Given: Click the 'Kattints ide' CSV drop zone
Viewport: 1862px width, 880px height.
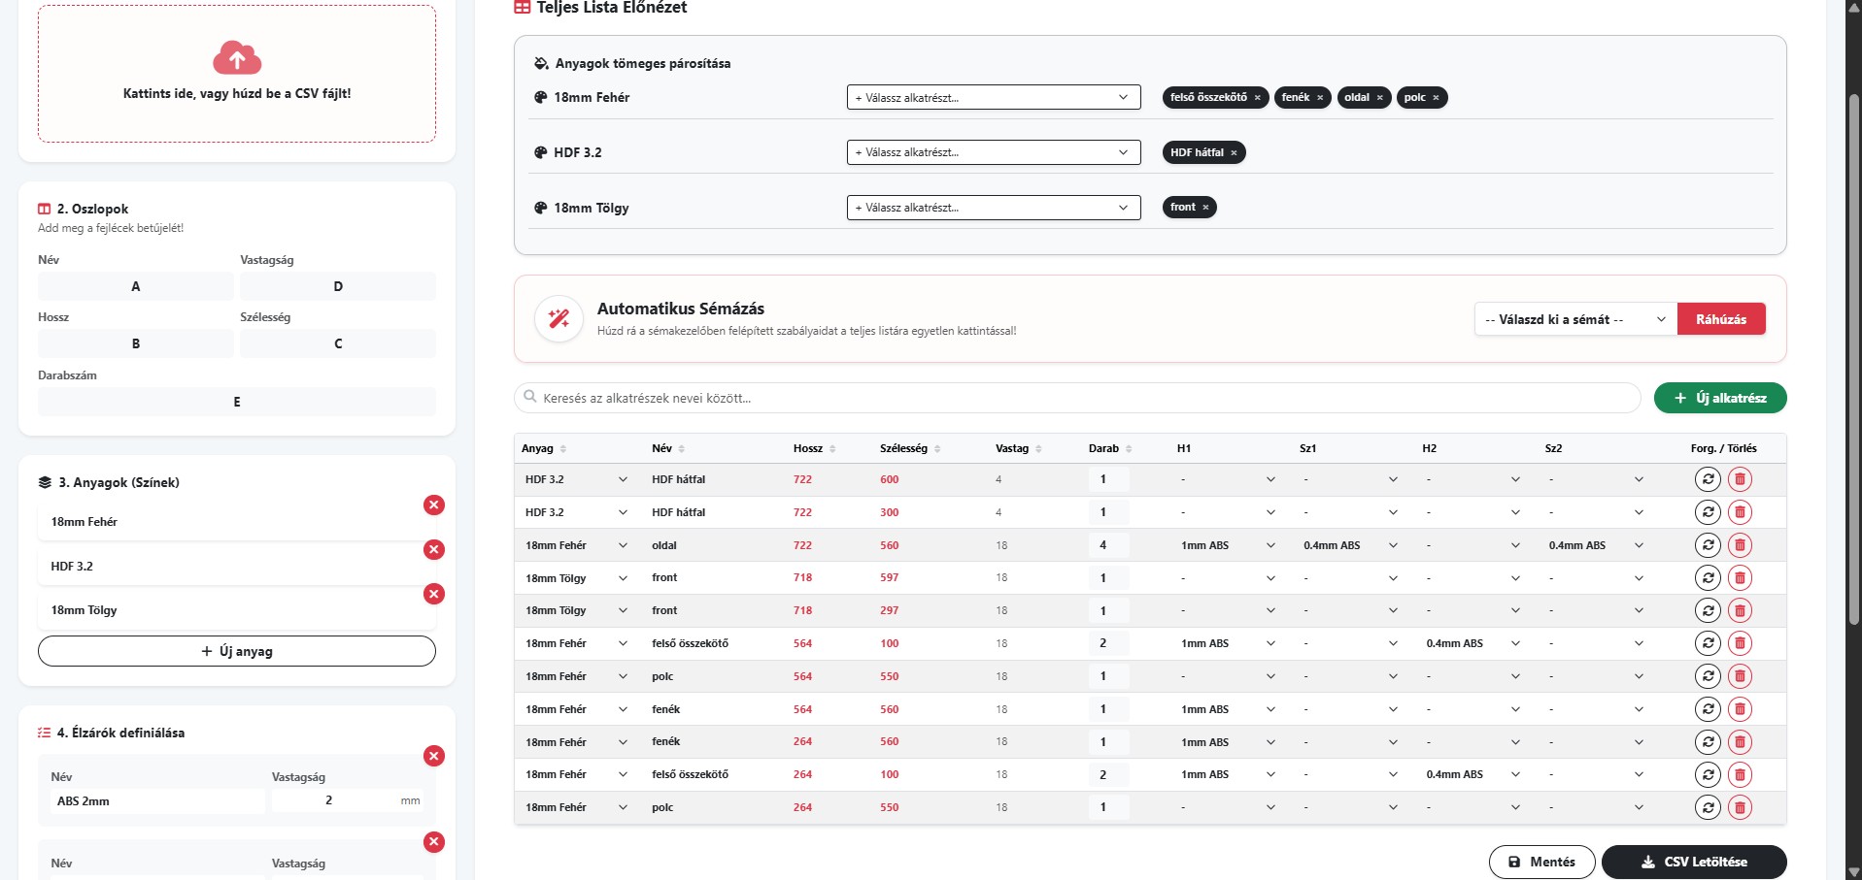Looking at the screenshot, I should (237, 74).
